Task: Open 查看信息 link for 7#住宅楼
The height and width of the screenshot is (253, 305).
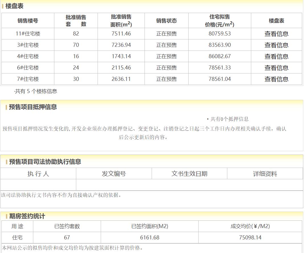Action: point(277,79)
